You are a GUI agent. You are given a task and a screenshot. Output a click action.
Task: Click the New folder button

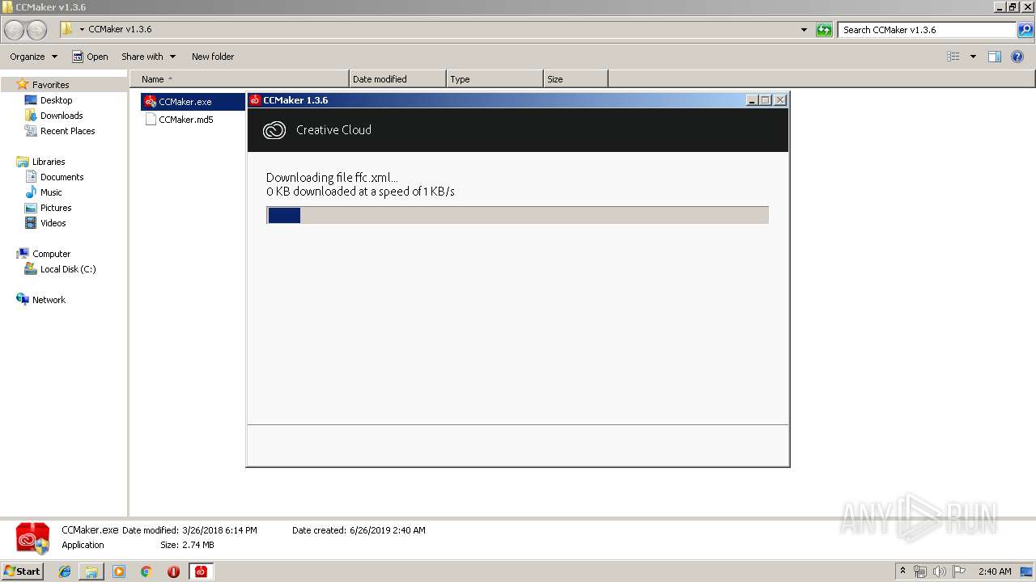click(x=213, y=57)
